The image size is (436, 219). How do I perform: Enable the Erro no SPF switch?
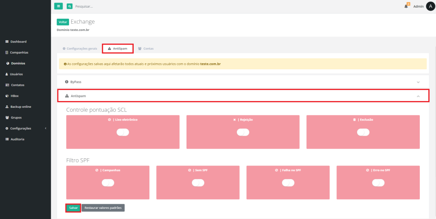click(x=378, y=182)
